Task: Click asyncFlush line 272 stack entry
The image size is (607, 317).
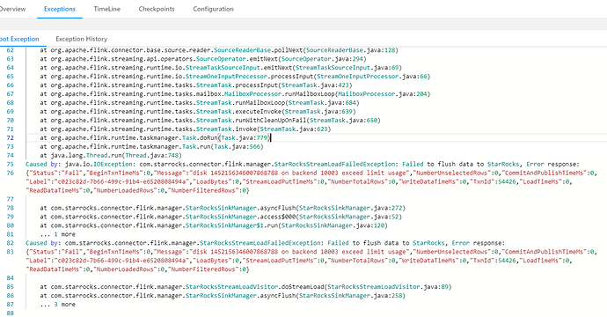Action: [223, 208]
